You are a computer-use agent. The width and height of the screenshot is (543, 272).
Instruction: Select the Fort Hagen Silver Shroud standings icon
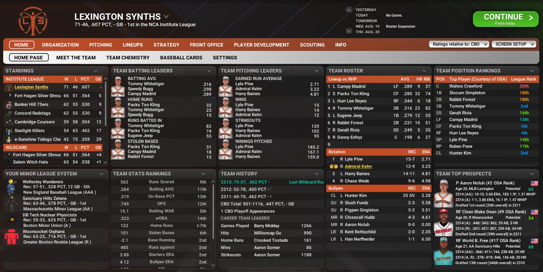(x=9, y=96)
